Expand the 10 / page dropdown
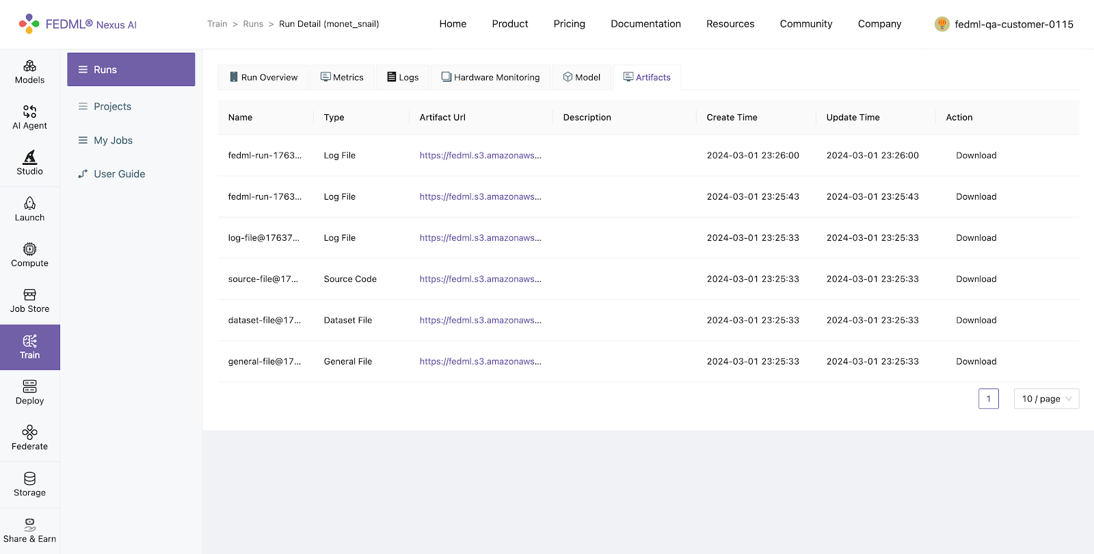The height and width of the screenshot is (554, 1094). point(1046,399)
